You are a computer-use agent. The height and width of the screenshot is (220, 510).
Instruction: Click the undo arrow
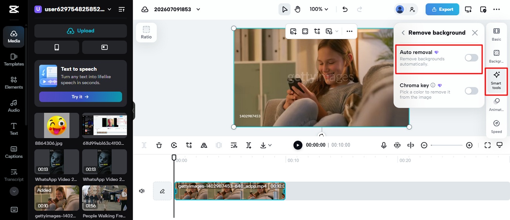345,9
